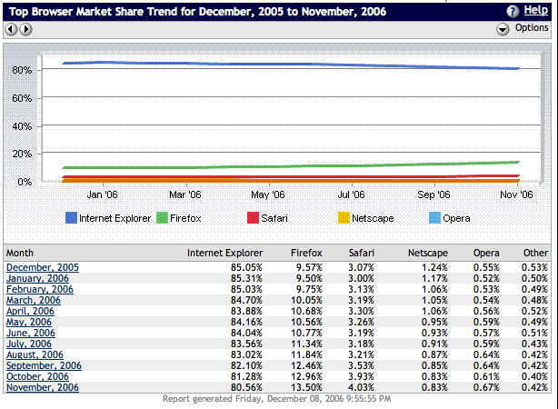This screenshot has width=558, height=409.
Task: Click the Netscape yellow legend swatch
Action: pyautogui.click(x=344, y=217)
